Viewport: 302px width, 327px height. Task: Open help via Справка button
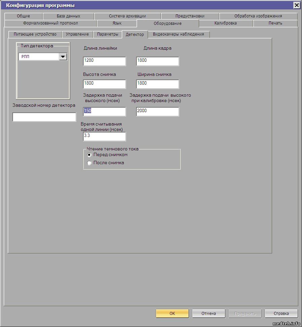coord(281,313)
